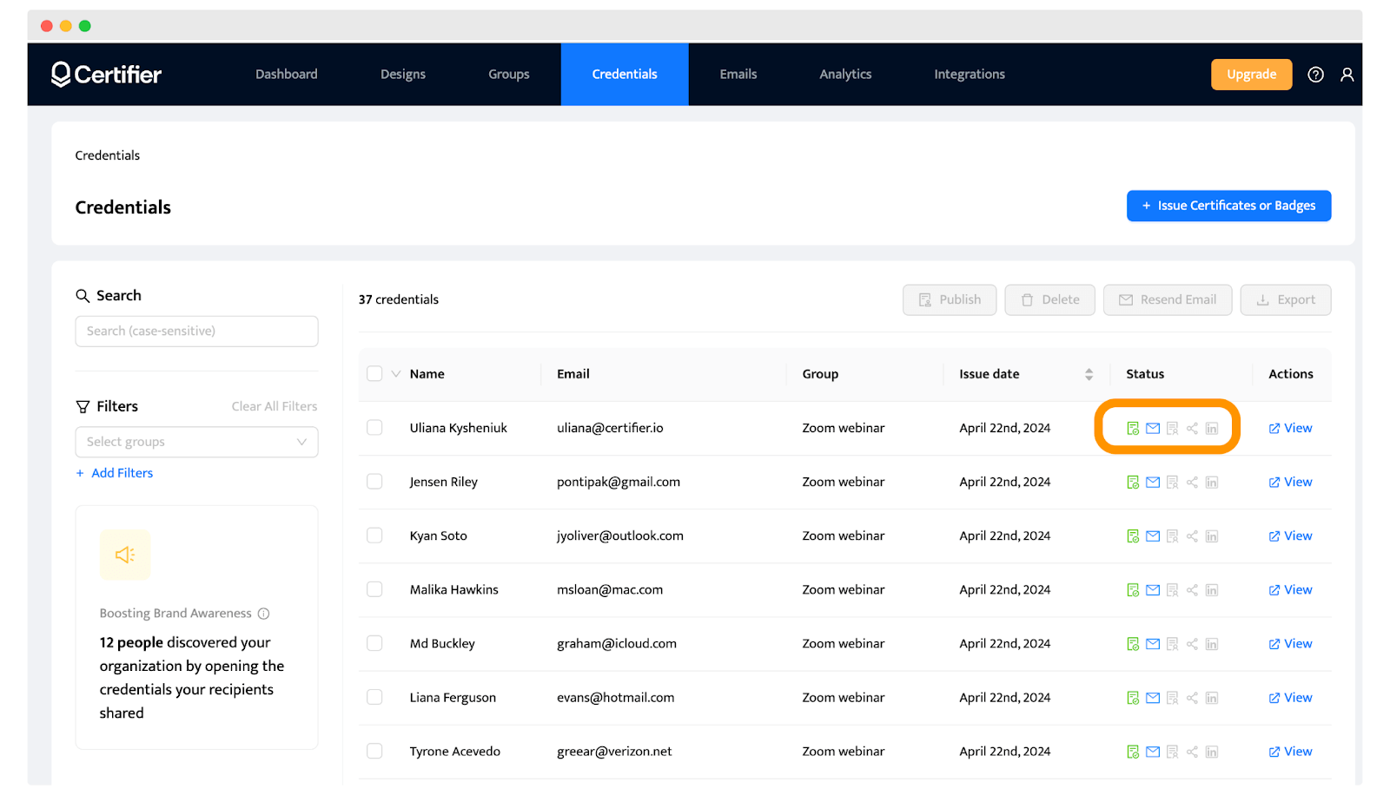Open the Designs tab
This screenshot has width=1390, height=795.
click(x=403, y=75)
